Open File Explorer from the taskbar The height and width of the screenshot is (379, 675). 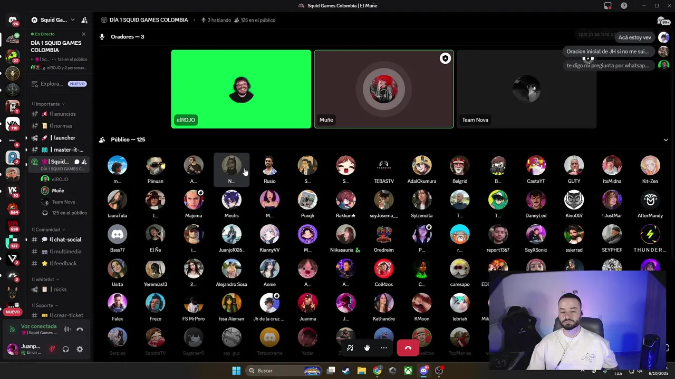click(361, 371)
